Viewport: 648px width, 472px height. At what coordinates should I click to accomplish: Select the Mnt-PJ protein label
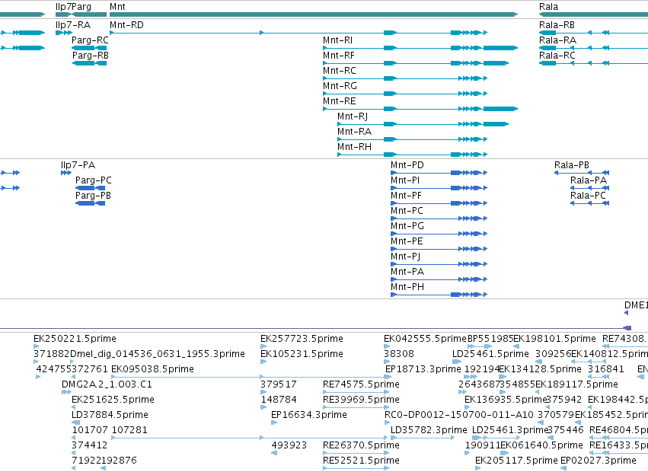click(405, 257)
